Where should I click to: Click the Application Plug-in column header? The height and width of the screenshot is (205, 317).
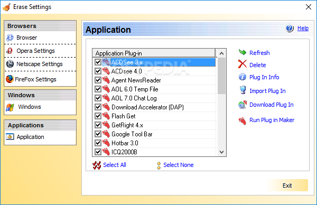(154, 53)
